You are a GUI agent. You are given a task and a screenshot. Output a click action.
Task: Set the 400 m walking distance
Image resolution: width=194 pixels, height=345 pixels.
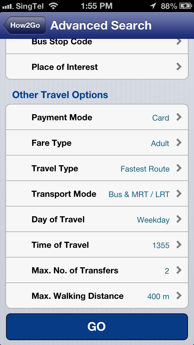(158, 296)
